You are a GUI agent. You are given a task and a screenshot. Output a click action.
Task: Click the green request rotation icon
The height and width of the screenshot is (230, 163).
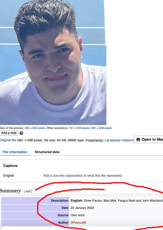pos(108,141)
